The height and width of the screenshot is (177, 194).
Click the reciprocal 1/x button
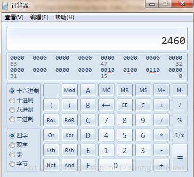click(180, 135)
